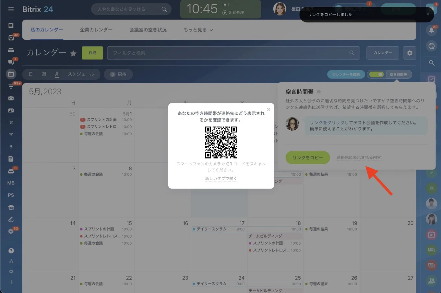This screenshot has width=441, height=293.
Task: Open the document sidebar icon
Action: (11, 159)
